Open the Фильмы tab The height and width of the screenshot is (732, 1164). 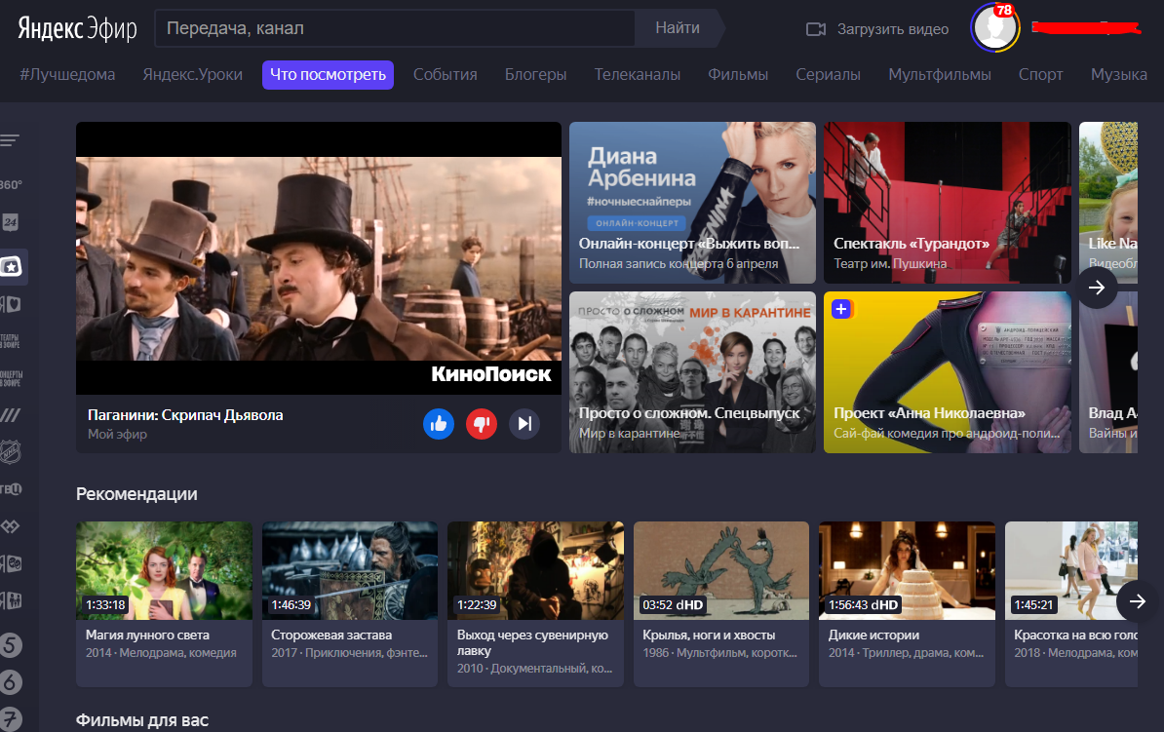pyautogui.click(x=738, y=74)
